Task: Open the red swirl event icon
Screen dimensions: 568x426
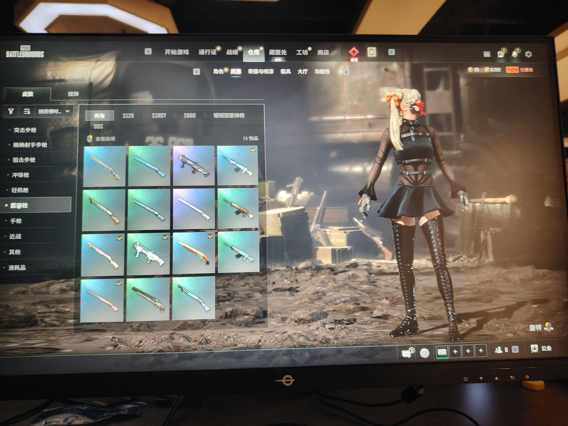Action: (354, 52)
